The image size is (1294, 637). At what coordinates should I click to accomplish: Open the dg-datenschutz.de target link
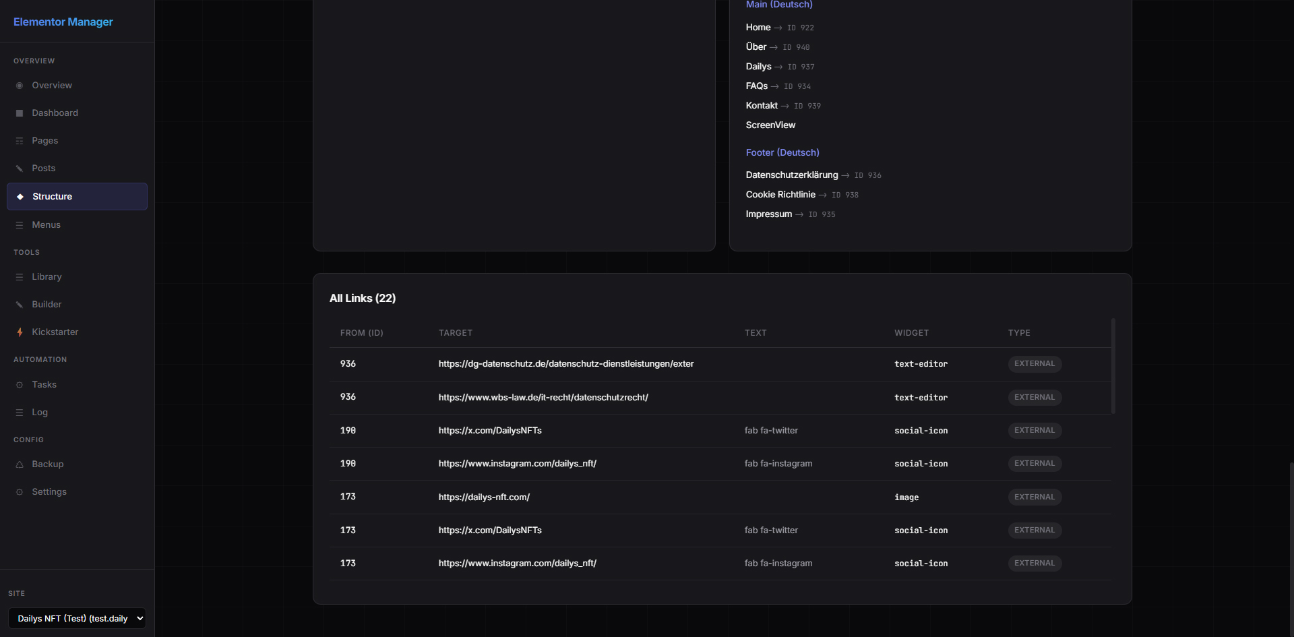(565, 364)
